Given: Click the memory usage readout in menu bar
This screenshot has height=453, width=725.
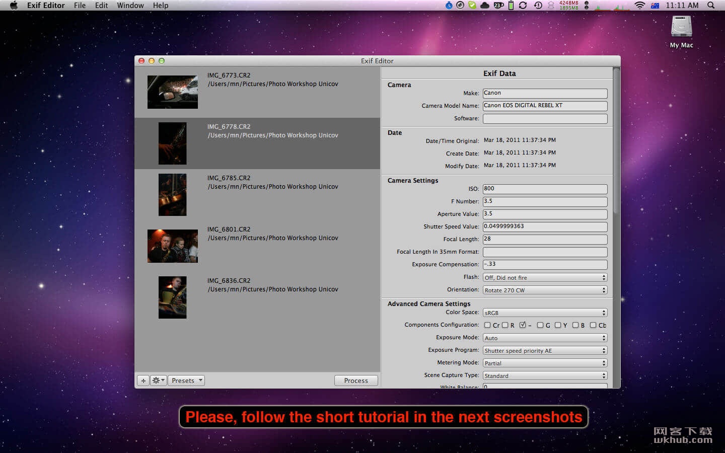Looking at the screenshot, I should (569, 6).
